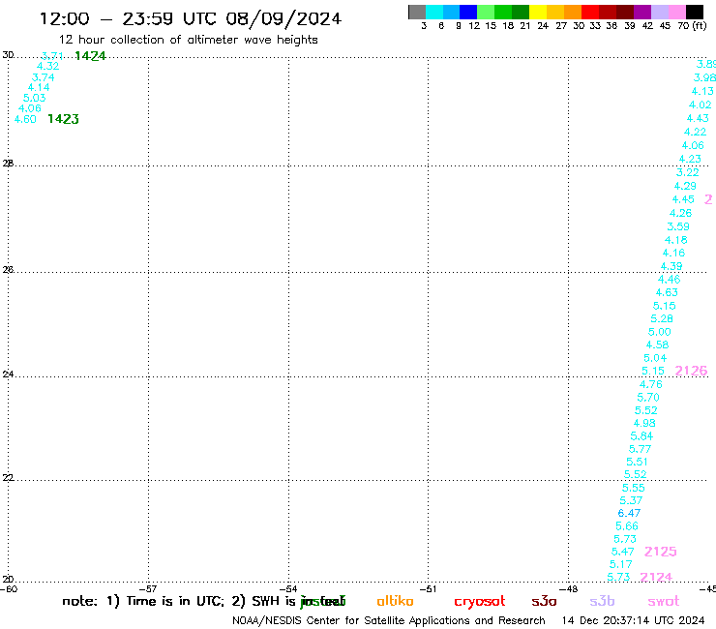Click the wave height value '5.84'
Viewport: 716px width, 629px height.
pyautogui.click(x=642, y=436)
